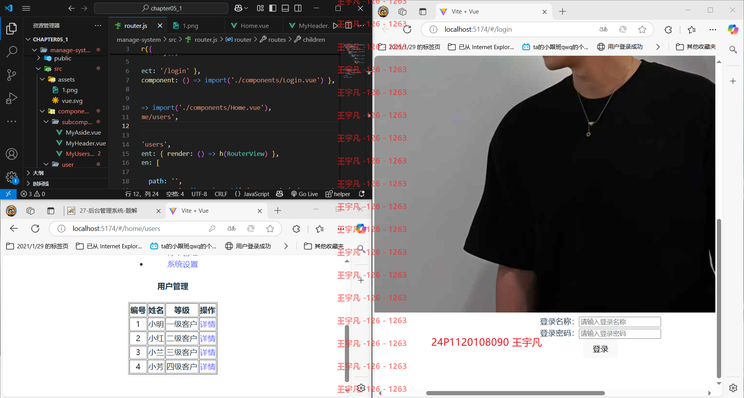Open Explorer panel more actions menu
744x398 pixels.
point(98,26)
